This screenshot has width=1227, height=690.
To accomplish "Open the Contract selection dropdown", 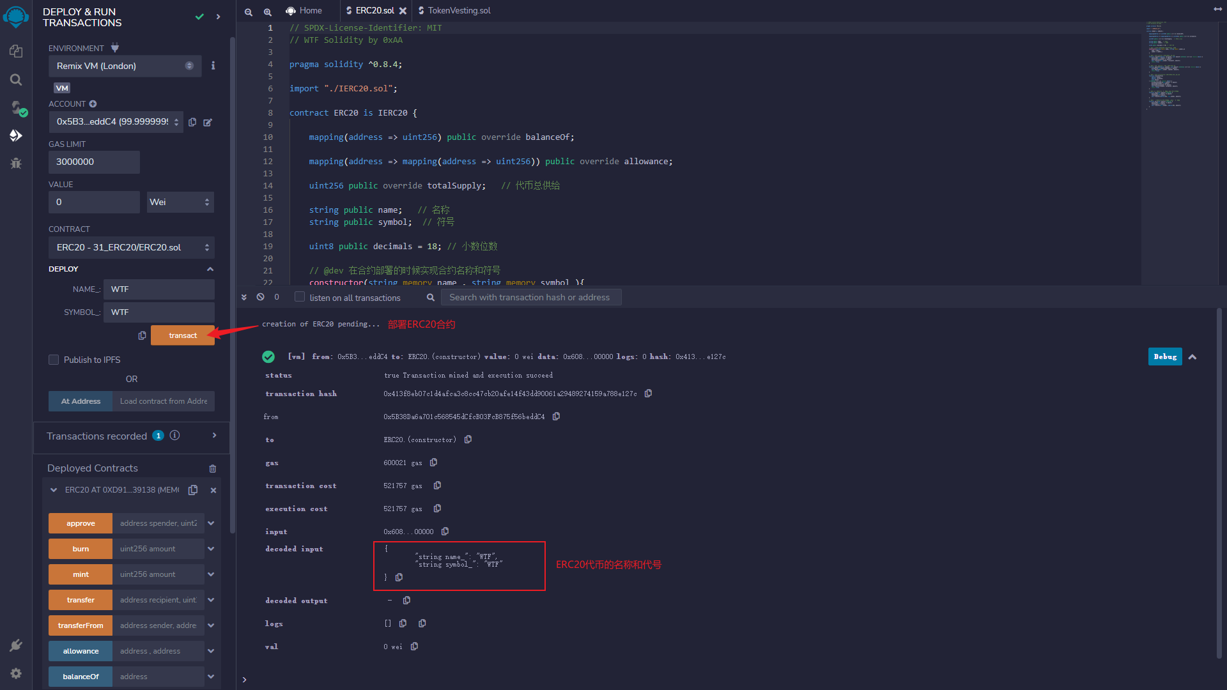I will tap(132, 247).
